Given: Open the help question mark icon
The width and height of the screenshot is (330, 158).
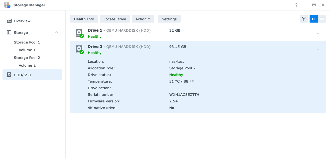Looking at the screenshot, I should (x=296, y=5).
